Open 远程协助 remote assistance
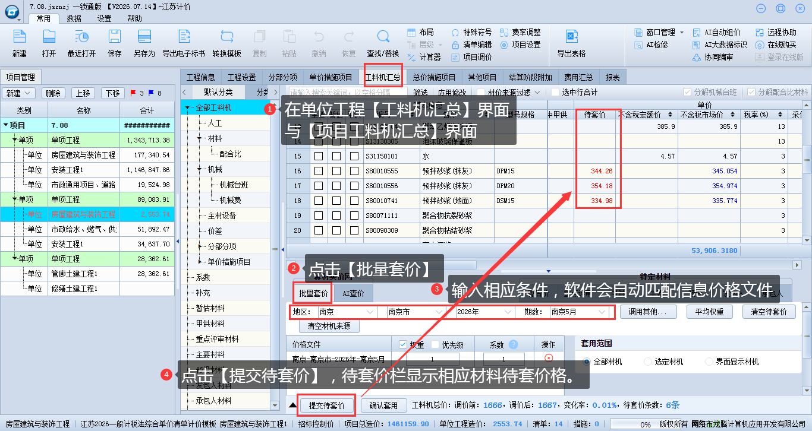Image resolution: width=812 pixels, height=431 pixels. [x=776, y=32]
